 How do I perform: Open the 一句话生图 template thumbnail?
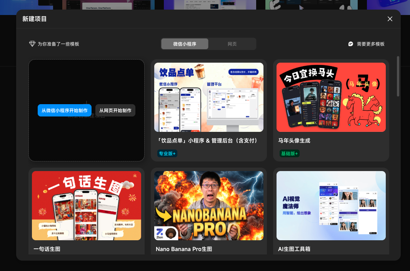pos(86,206)
